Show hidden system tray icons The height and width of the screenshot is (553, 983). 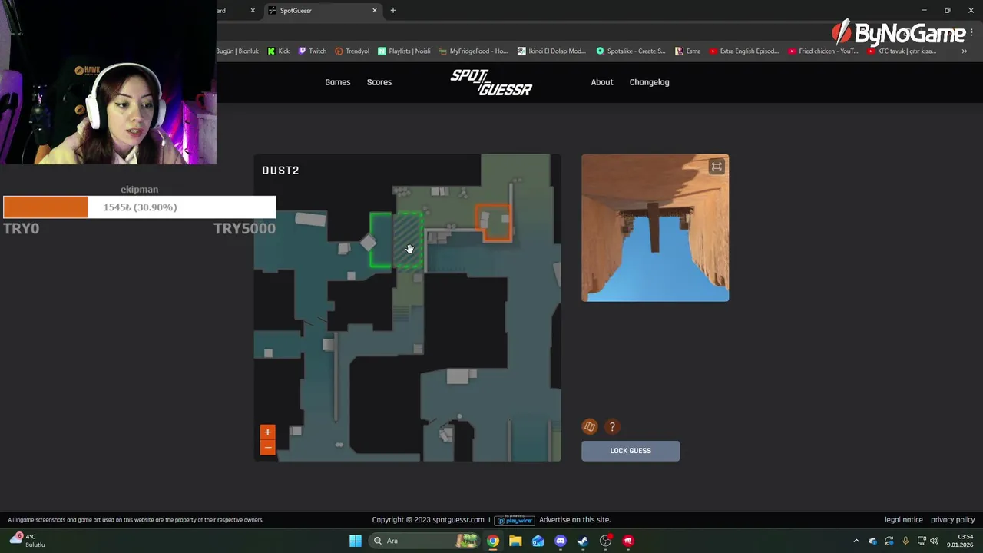click(x=856, y=541)
